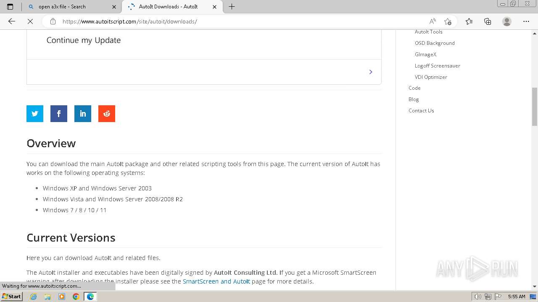Stop loading the page
This screenshot has height=302, width=538.
30,21
